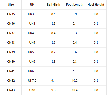Select the Foot Length header cell

click(x=75, y=5)
